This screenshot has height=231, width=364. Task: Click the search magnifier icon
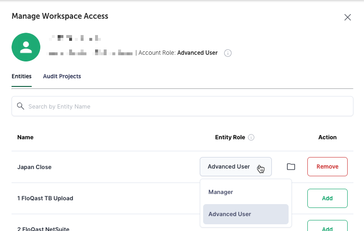(20, 106)
